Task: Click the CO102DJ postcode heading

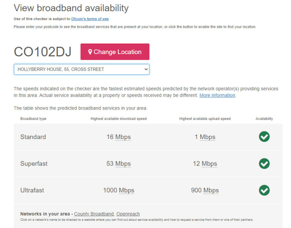Action: point(43,52)
